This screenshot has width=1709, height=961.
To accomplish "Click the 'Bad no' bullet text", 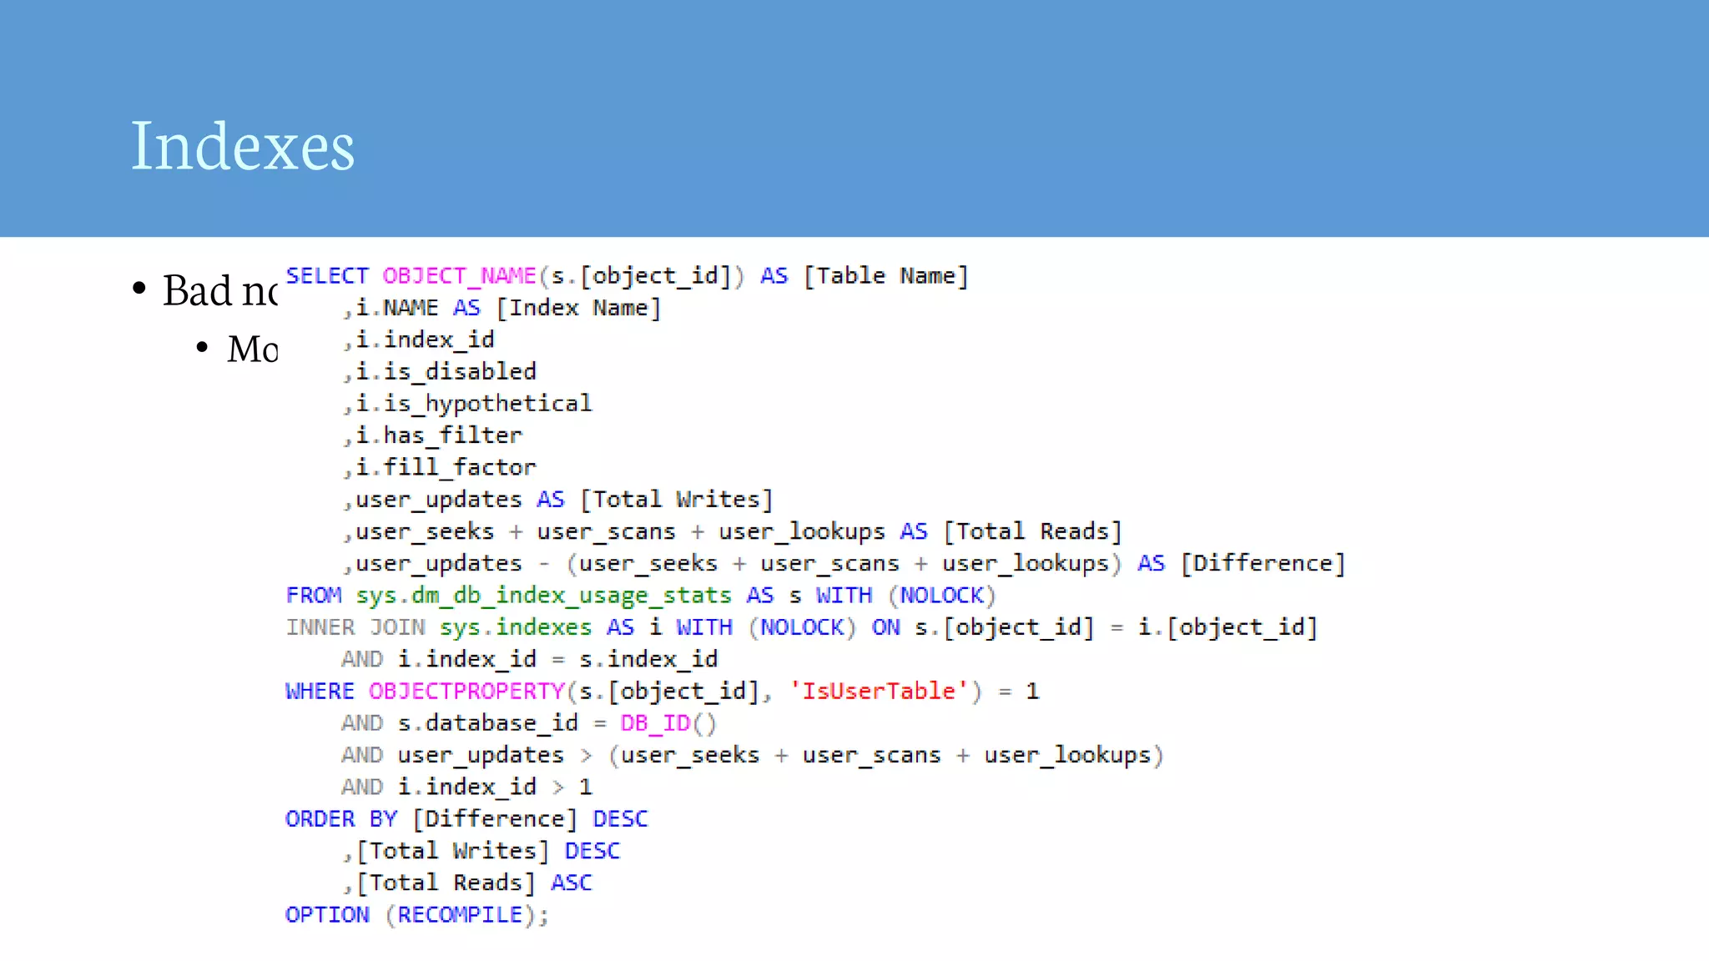I will (219, 291).
